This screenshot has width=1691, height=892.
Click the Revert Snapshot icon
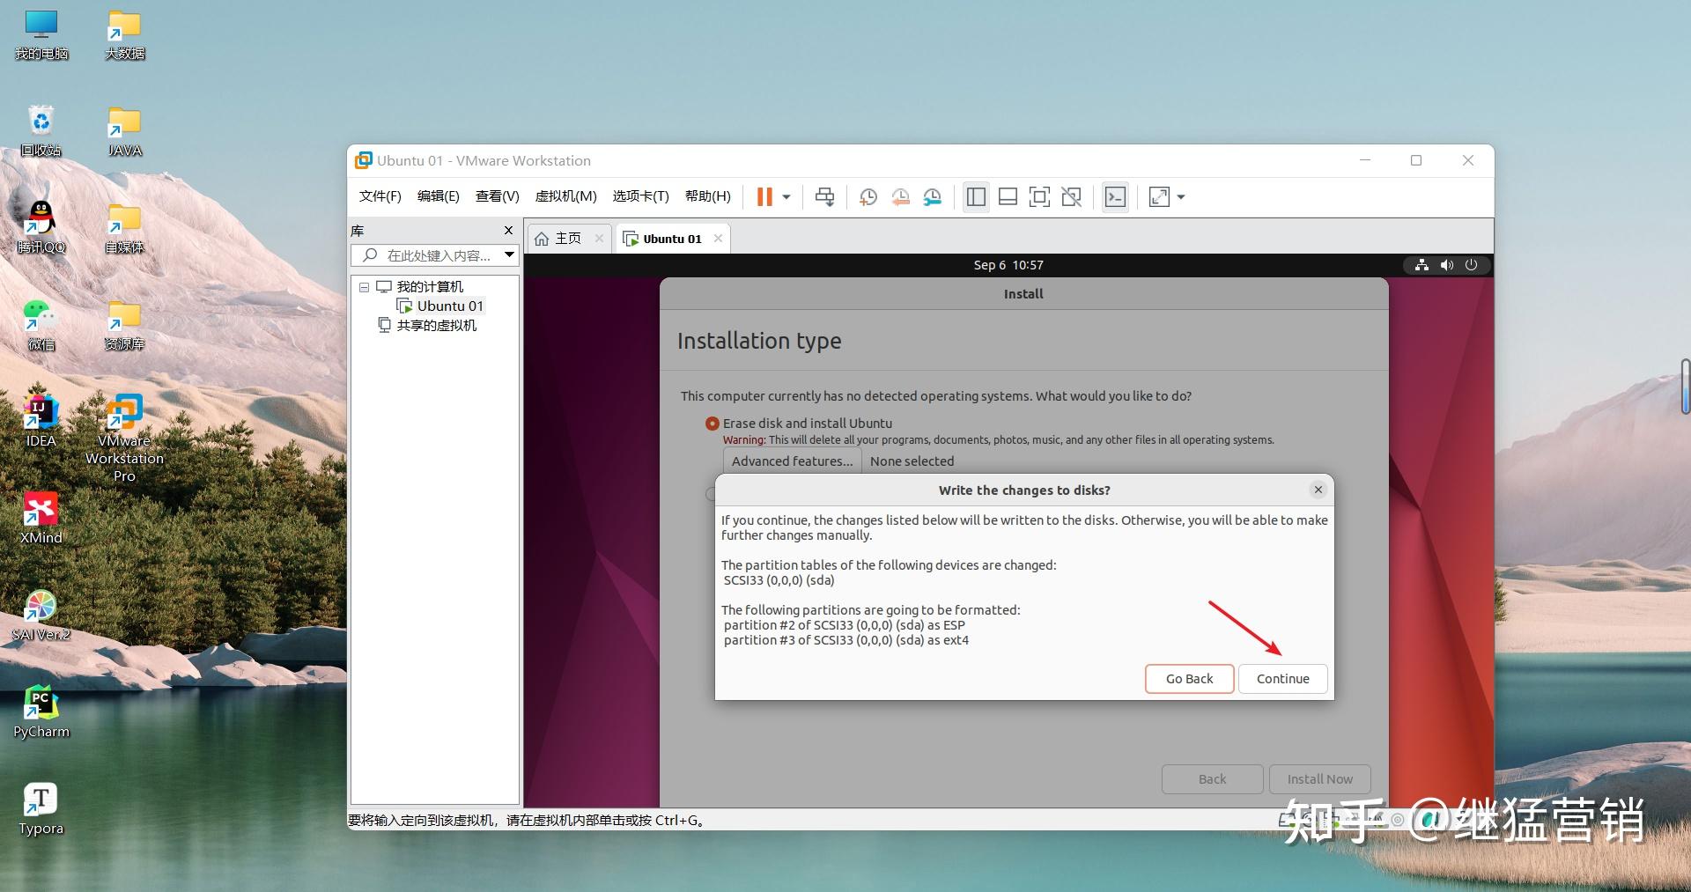(899, 197)
